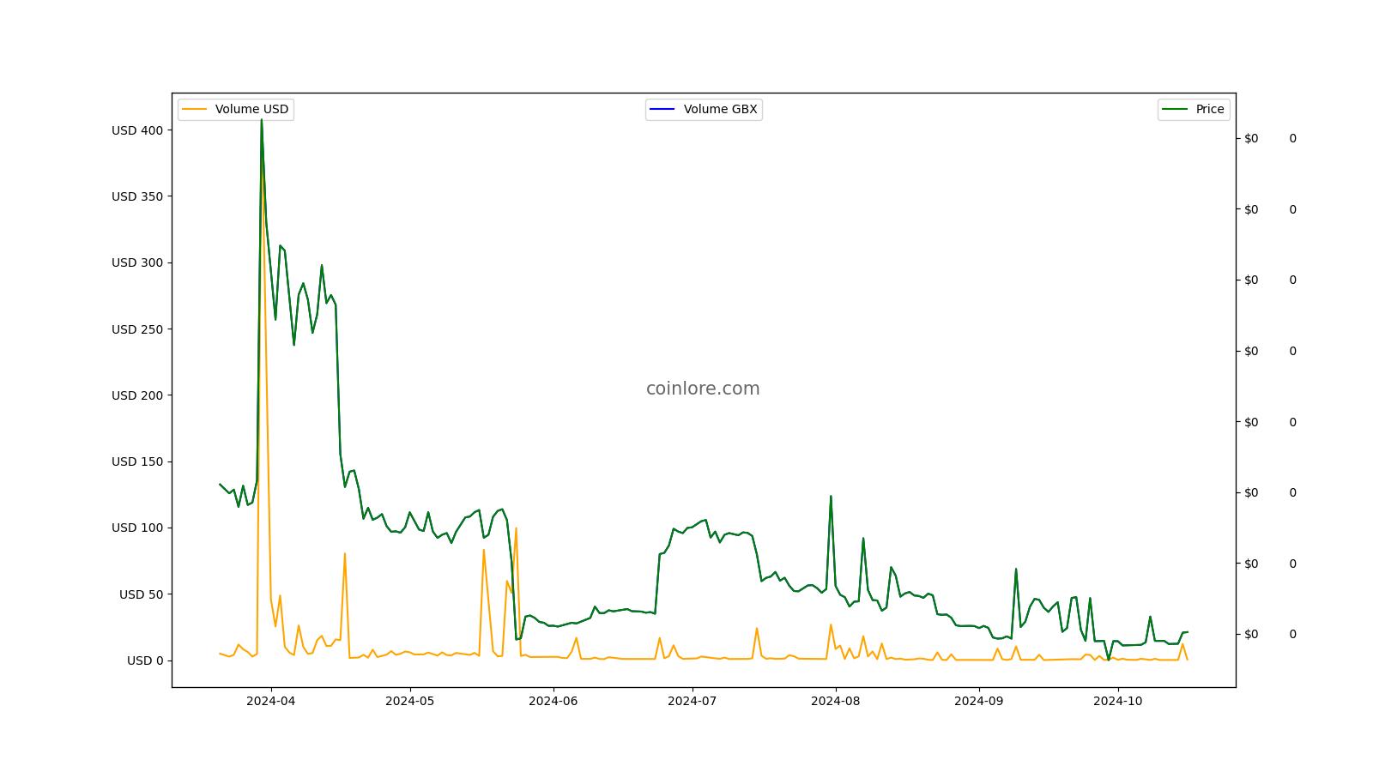This screenshot has width=1373, height=772.
Task: Select the USD 0 axis label
Action: click(145, 660)
